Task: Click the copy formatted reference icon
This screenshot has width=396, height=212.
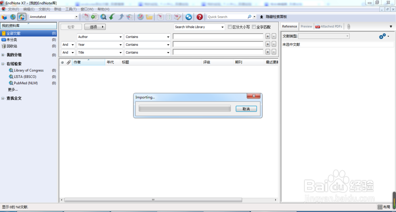Action: pos(86,17)
